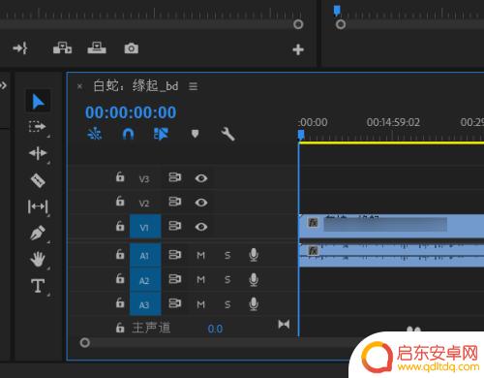Target track A3 header

(x=145, y=304)
